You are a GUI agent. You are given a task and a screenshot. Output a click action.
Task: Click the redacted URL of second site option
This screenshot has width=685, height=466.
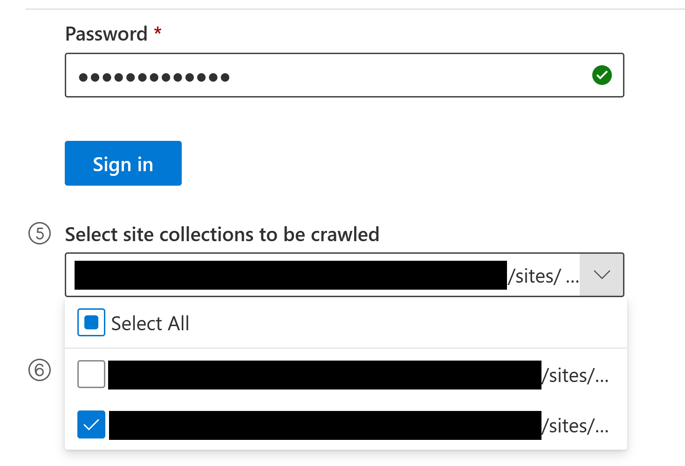(325, 425)
